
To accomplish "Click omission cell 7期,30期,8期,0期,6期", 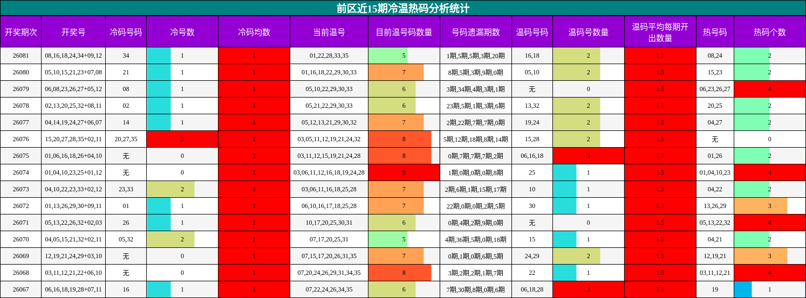I will (476, 289).
